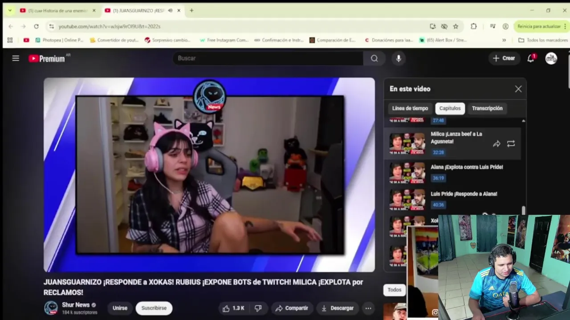Open media control icon in toolbar
The height and width of the screenshot is (320, 570).
[493, 26]
